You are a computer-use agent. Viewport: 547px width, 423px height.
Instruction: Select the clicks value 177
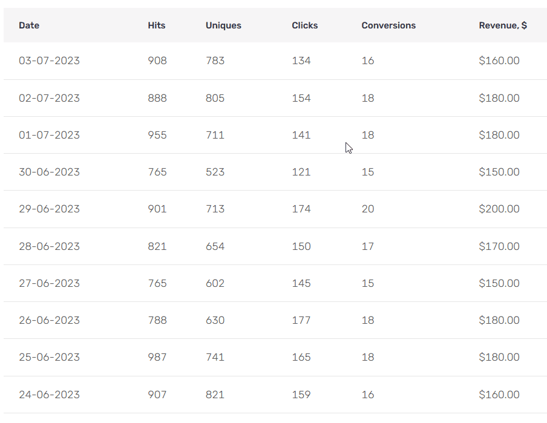point(301,320)
